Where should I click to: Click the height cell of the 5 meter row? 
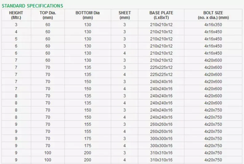tap(16, 39)
